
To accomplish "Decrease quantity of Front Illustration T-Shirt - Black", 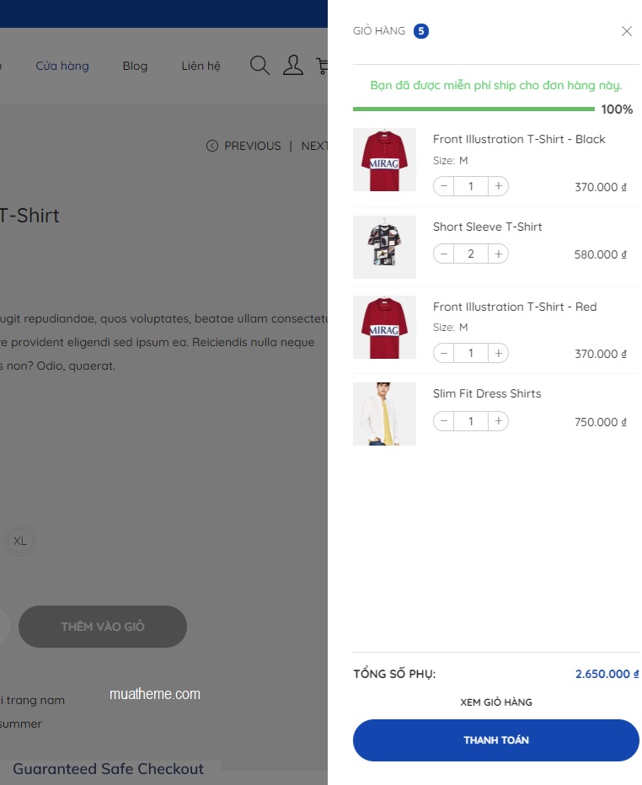I will [444, 186].
